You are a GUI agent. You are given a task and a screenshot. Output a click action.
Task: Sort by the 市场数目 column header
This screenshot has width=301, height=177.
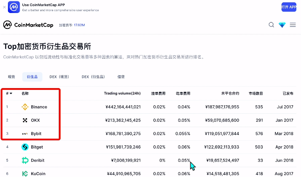pos(256,94)
